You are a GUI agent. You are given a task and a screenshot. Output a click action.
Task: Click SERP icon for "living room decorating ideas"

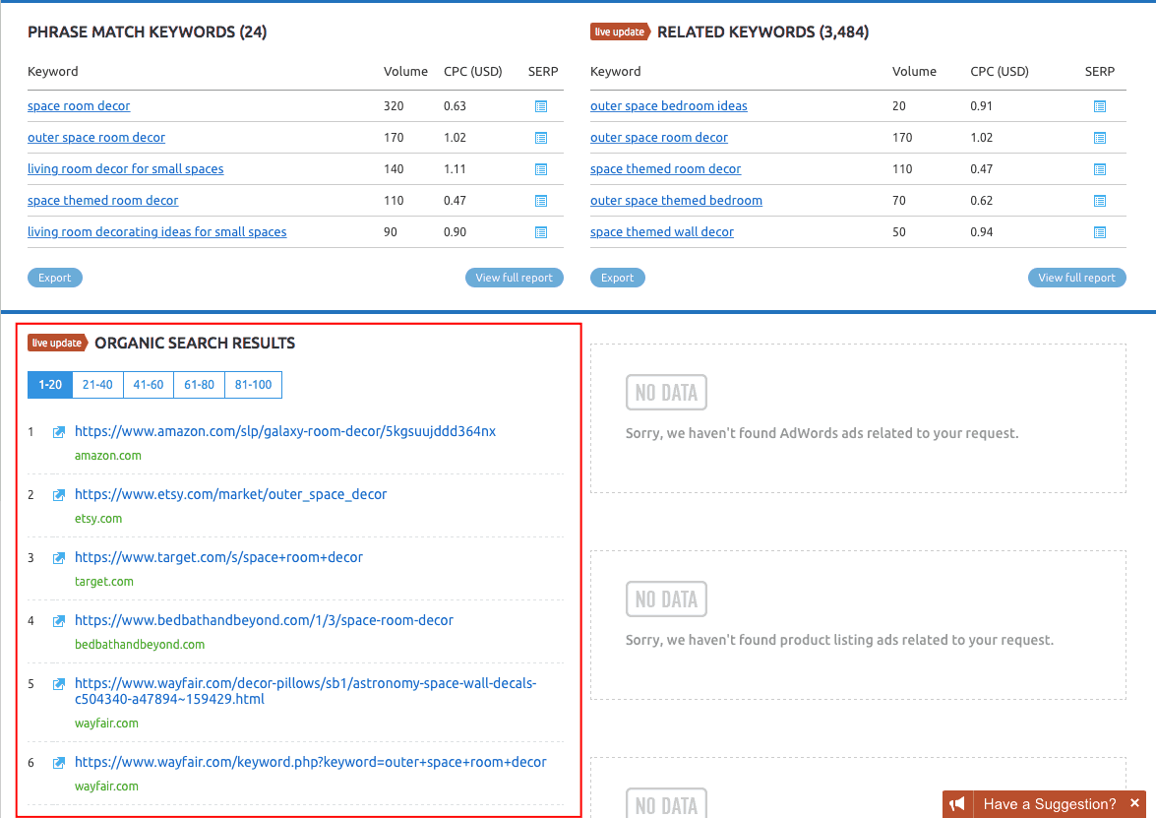click(x=540, y=231)
